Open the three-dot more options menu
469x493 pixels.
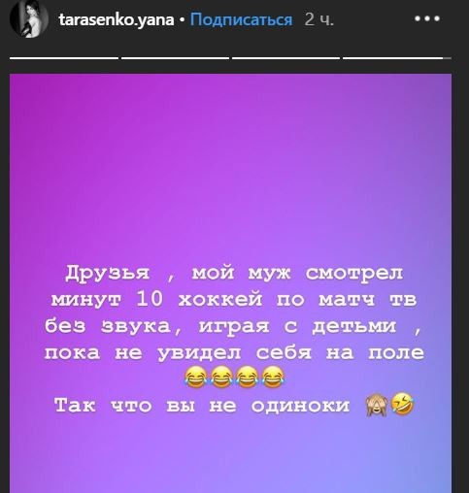coord(427,18)
